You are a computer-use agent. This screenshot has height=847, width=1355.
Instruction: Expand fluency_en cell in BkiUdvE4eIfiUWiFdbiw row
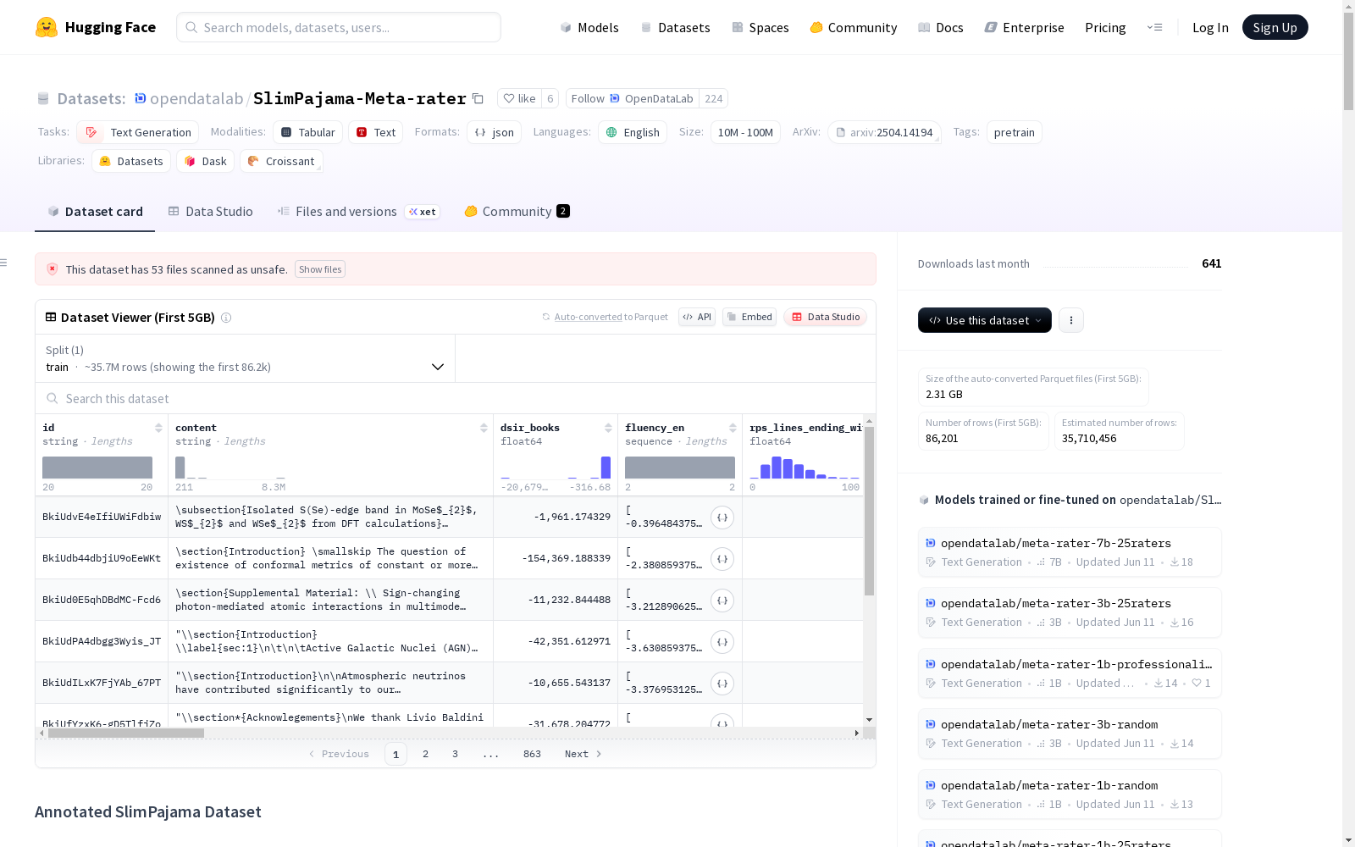[x=722, y=518]
